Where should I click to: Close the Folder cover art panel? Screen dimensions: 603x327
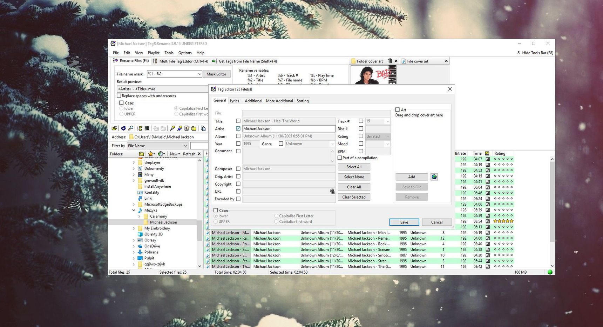pyautogui.click(x=396, y=61)
